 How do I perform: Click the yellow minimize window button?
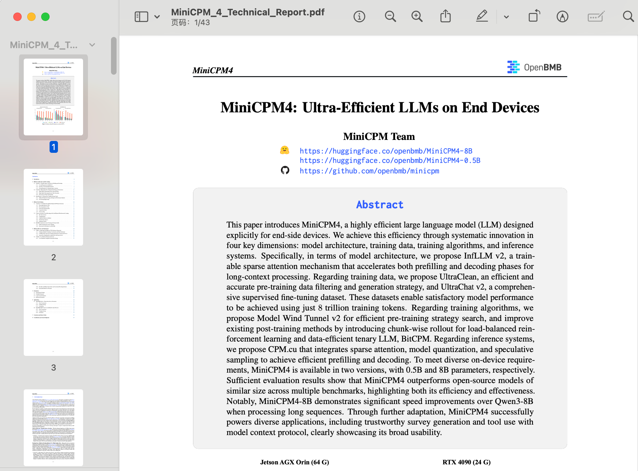coord(31,17)
